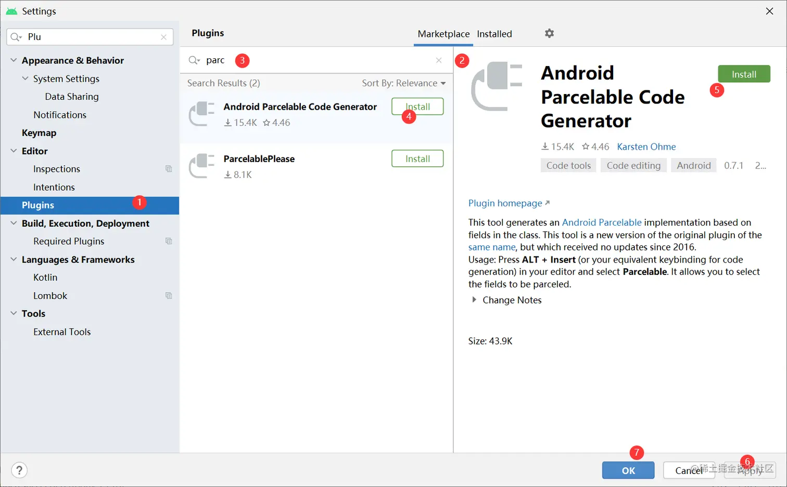Switch to the Marketplace tab
The image size is (787, 487).
443,34
